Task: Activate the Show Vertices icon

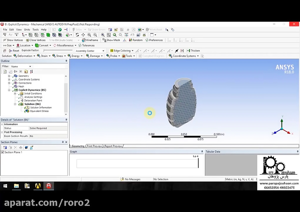Action: (6, 40)
